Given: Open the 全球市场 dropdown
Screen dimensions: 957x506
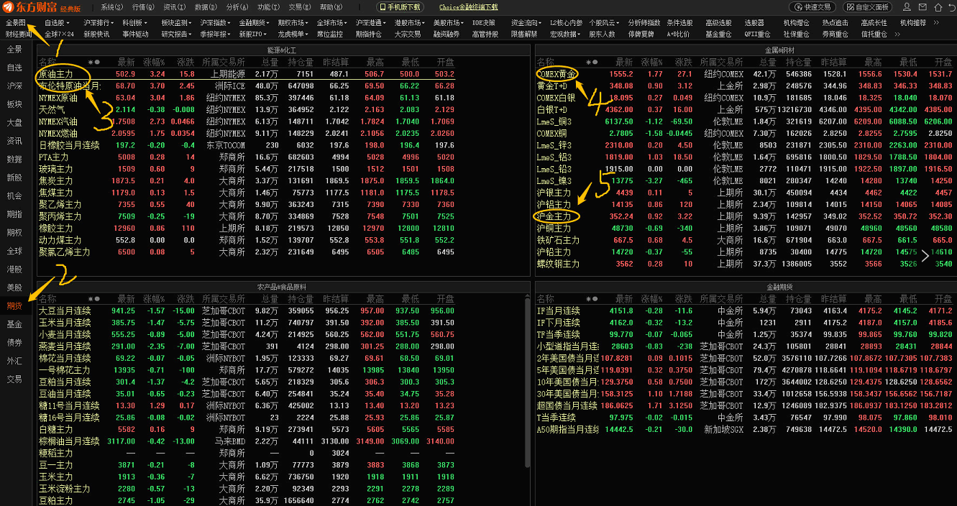Looking at the screenshot, I should (331, 23).
